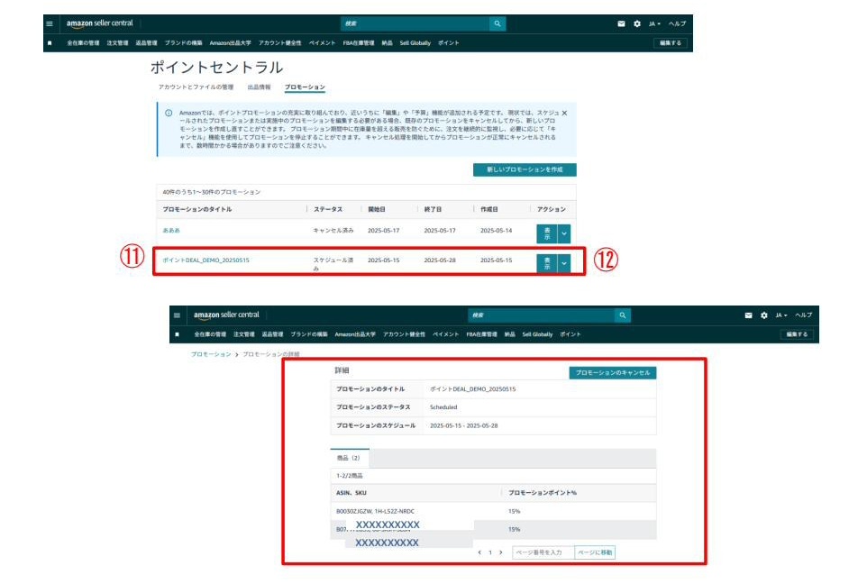Open ブランドの構築 menu in upper screenshot
Screen dimensions: 858x584
(x=183, y=42)
